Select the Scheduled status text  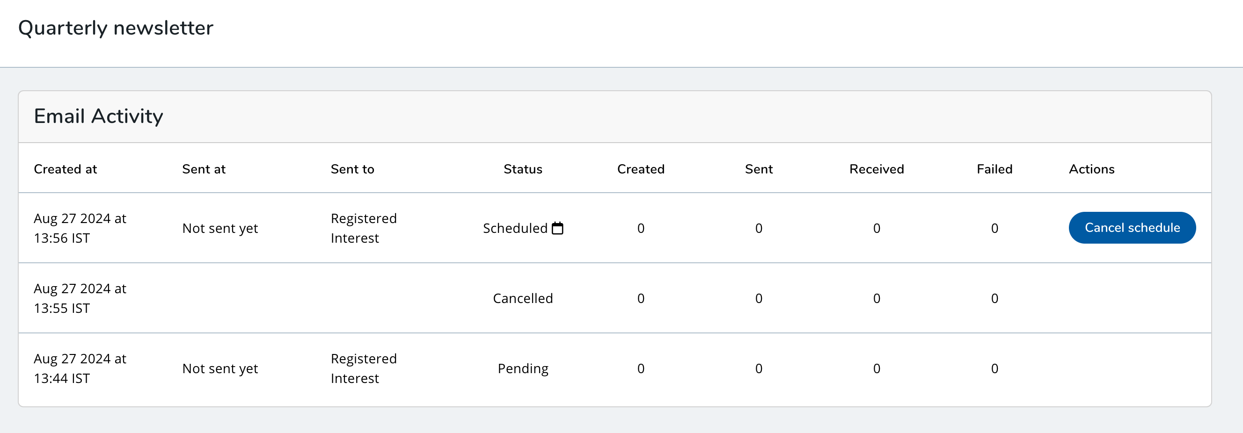pyautogui.click(x=515, y=228)
